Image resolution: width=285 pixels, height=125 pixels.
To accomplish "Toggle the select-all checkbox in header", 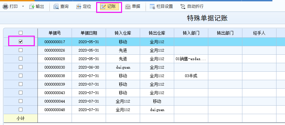I will tap(20, 33).
